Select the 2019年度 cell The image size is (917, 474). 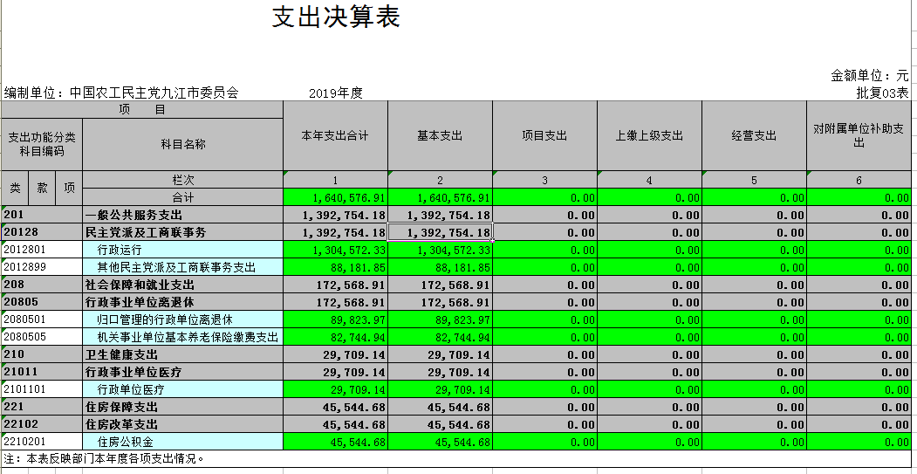click(x=335, y=93)
